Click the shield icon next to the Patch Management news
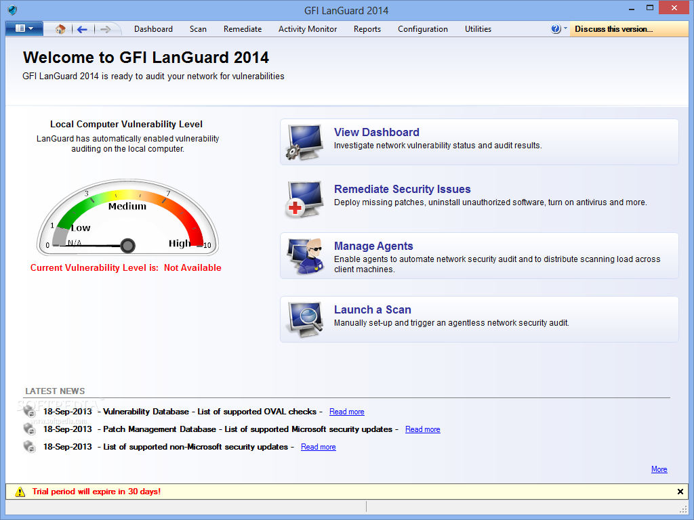This screenshot has height=520, width=694. pos(30,429)
